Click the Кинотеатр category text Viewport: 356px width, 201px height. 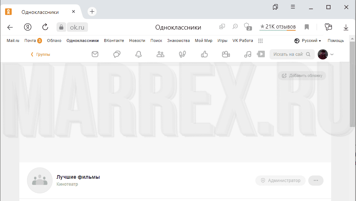[67, 184]
